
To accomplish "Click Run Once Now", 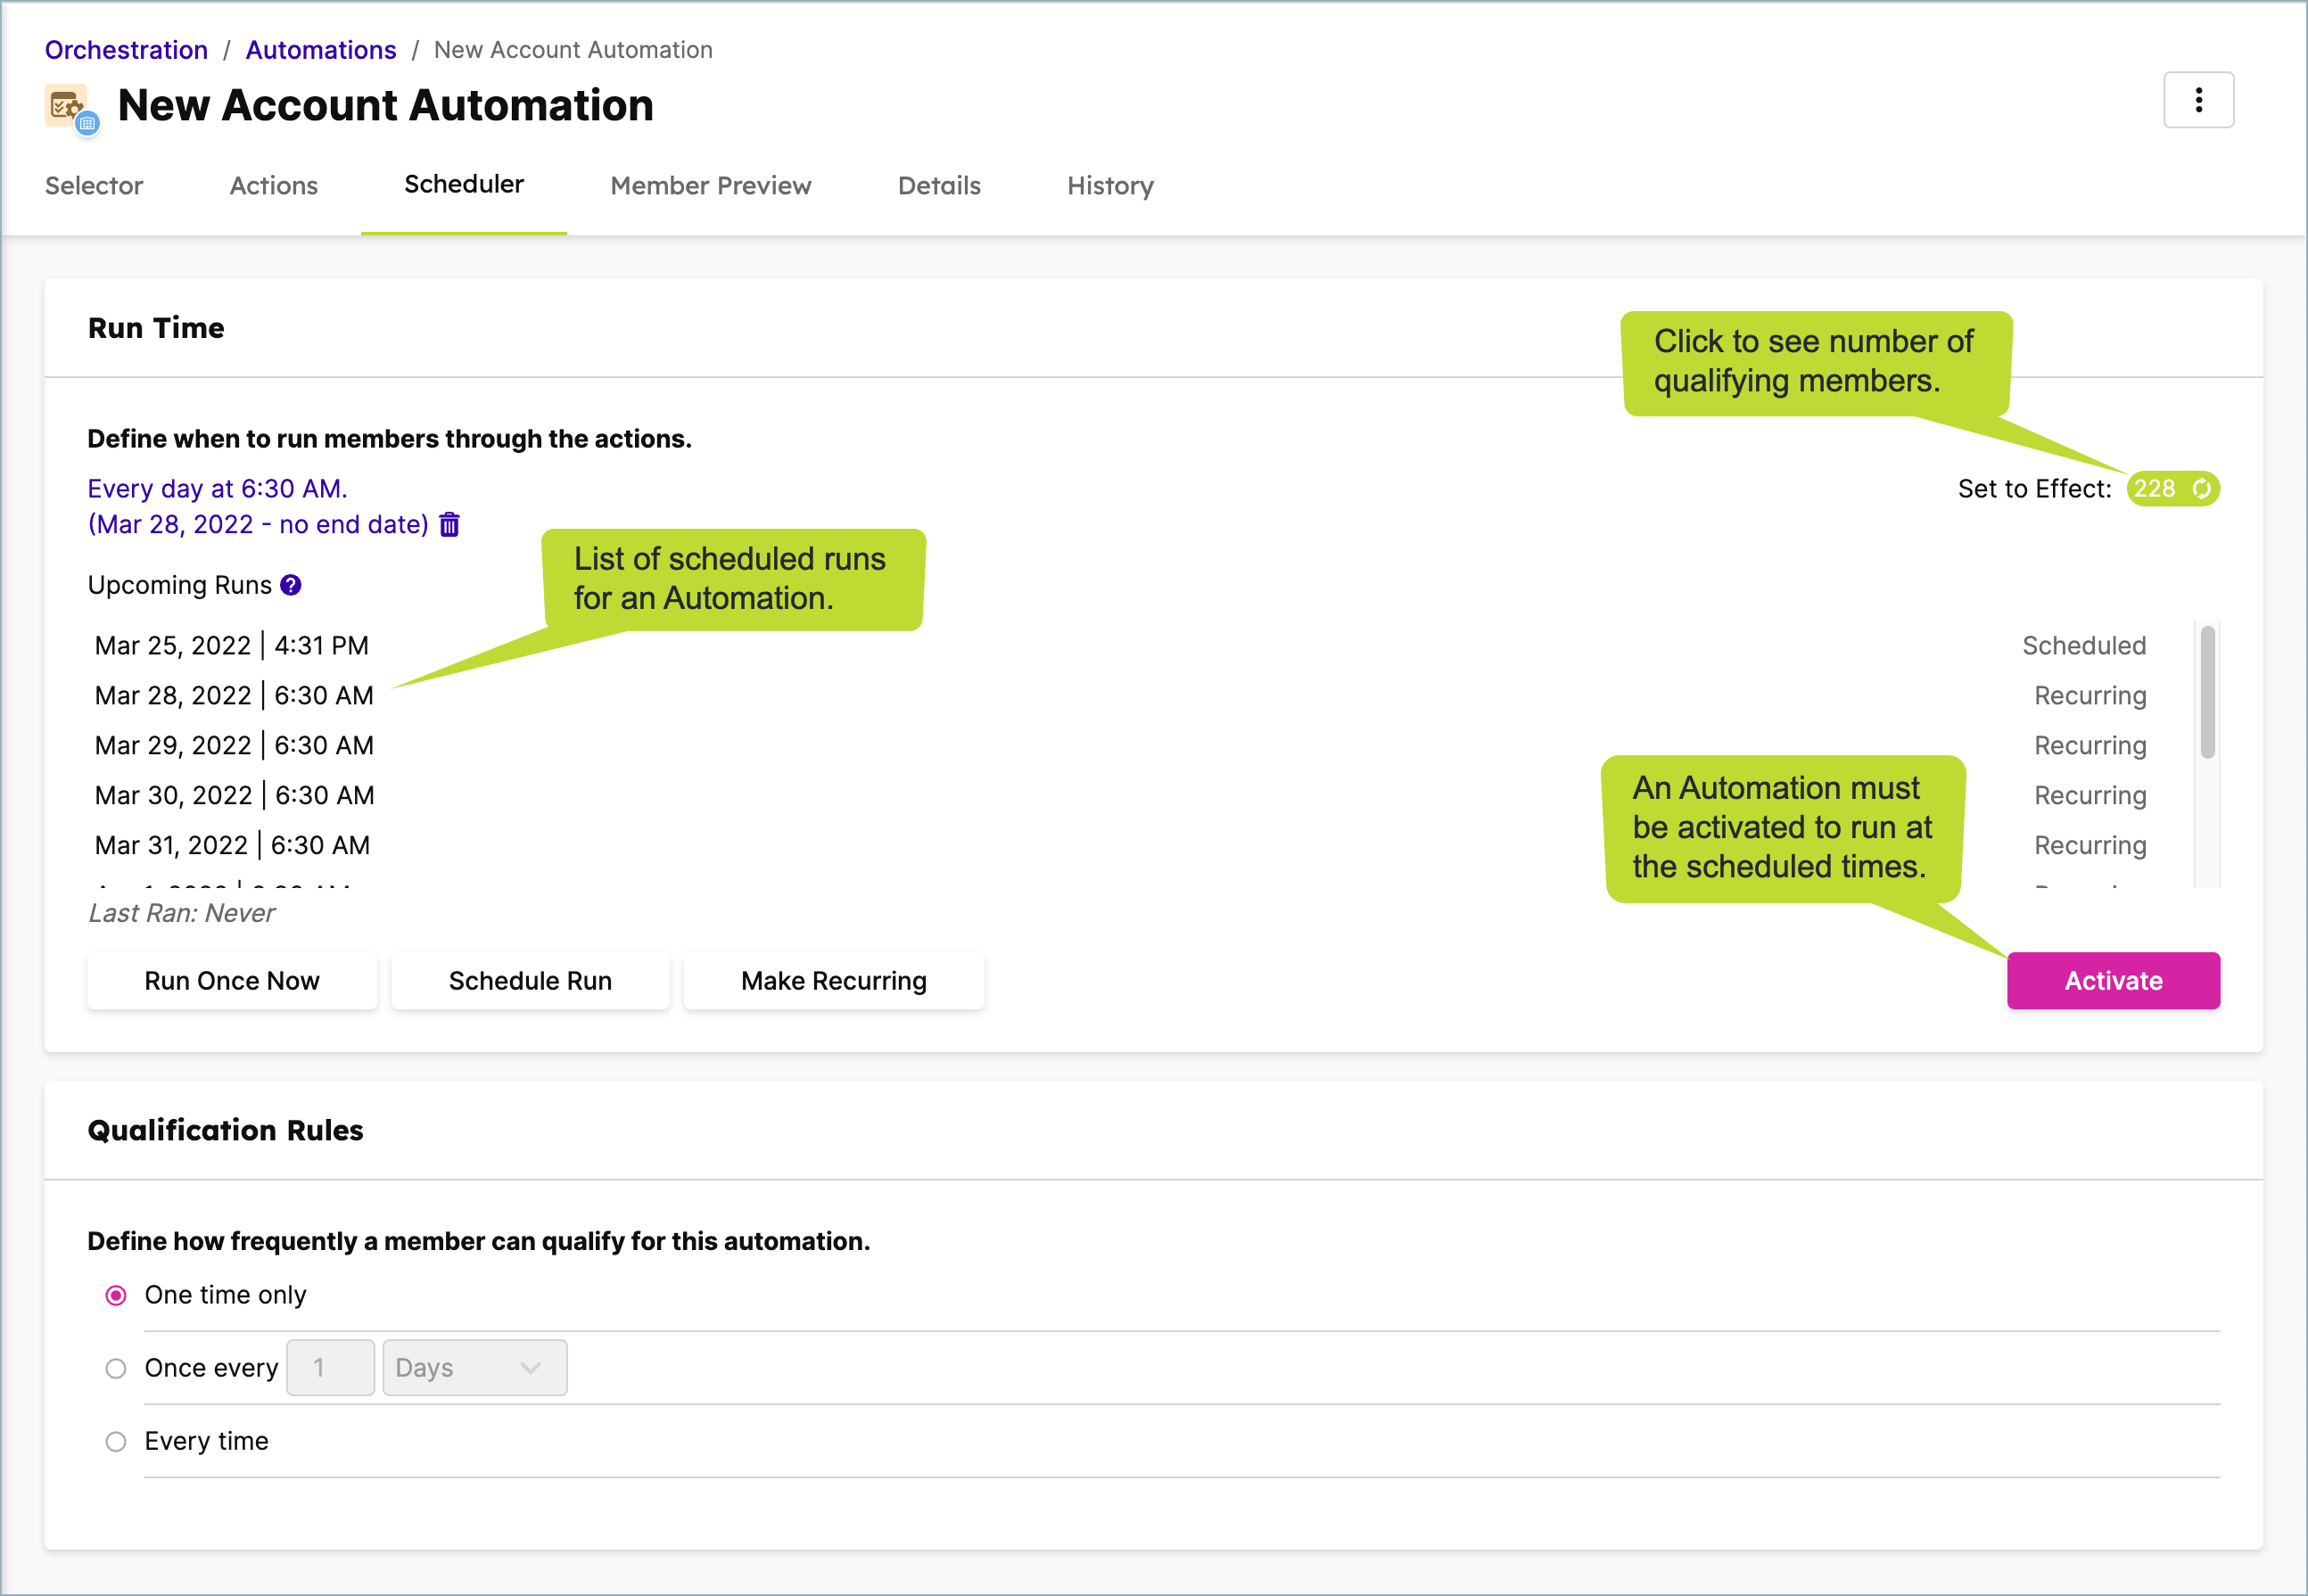I will (232, 980).
